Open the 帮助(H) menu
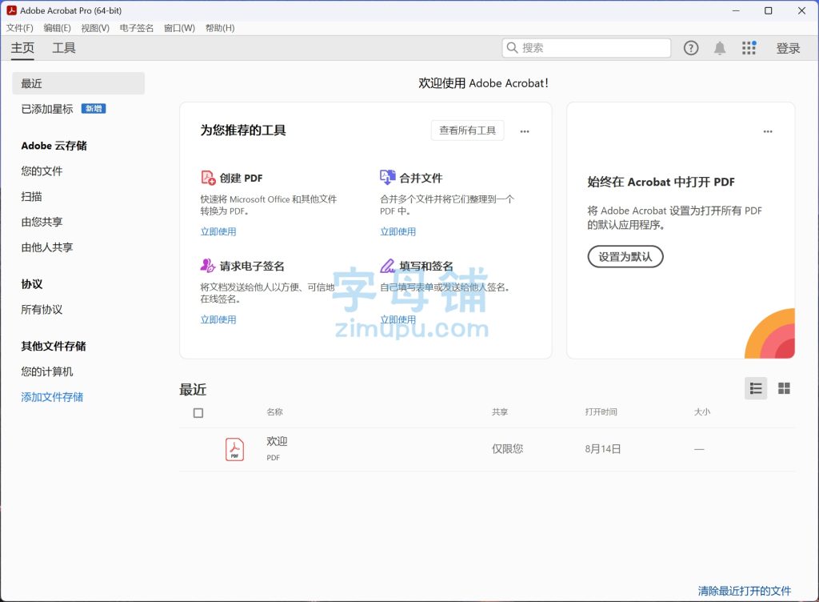The height and width of the screenshot is (602, 819). 220,28
